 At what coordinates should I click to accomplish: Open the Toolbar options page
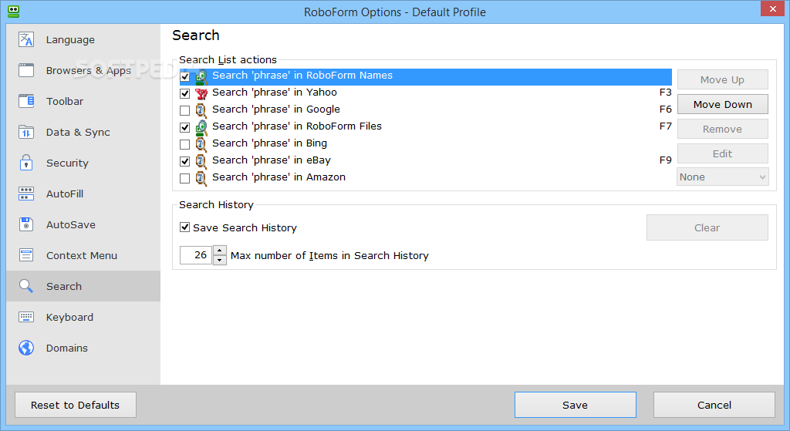coord(83,101)
